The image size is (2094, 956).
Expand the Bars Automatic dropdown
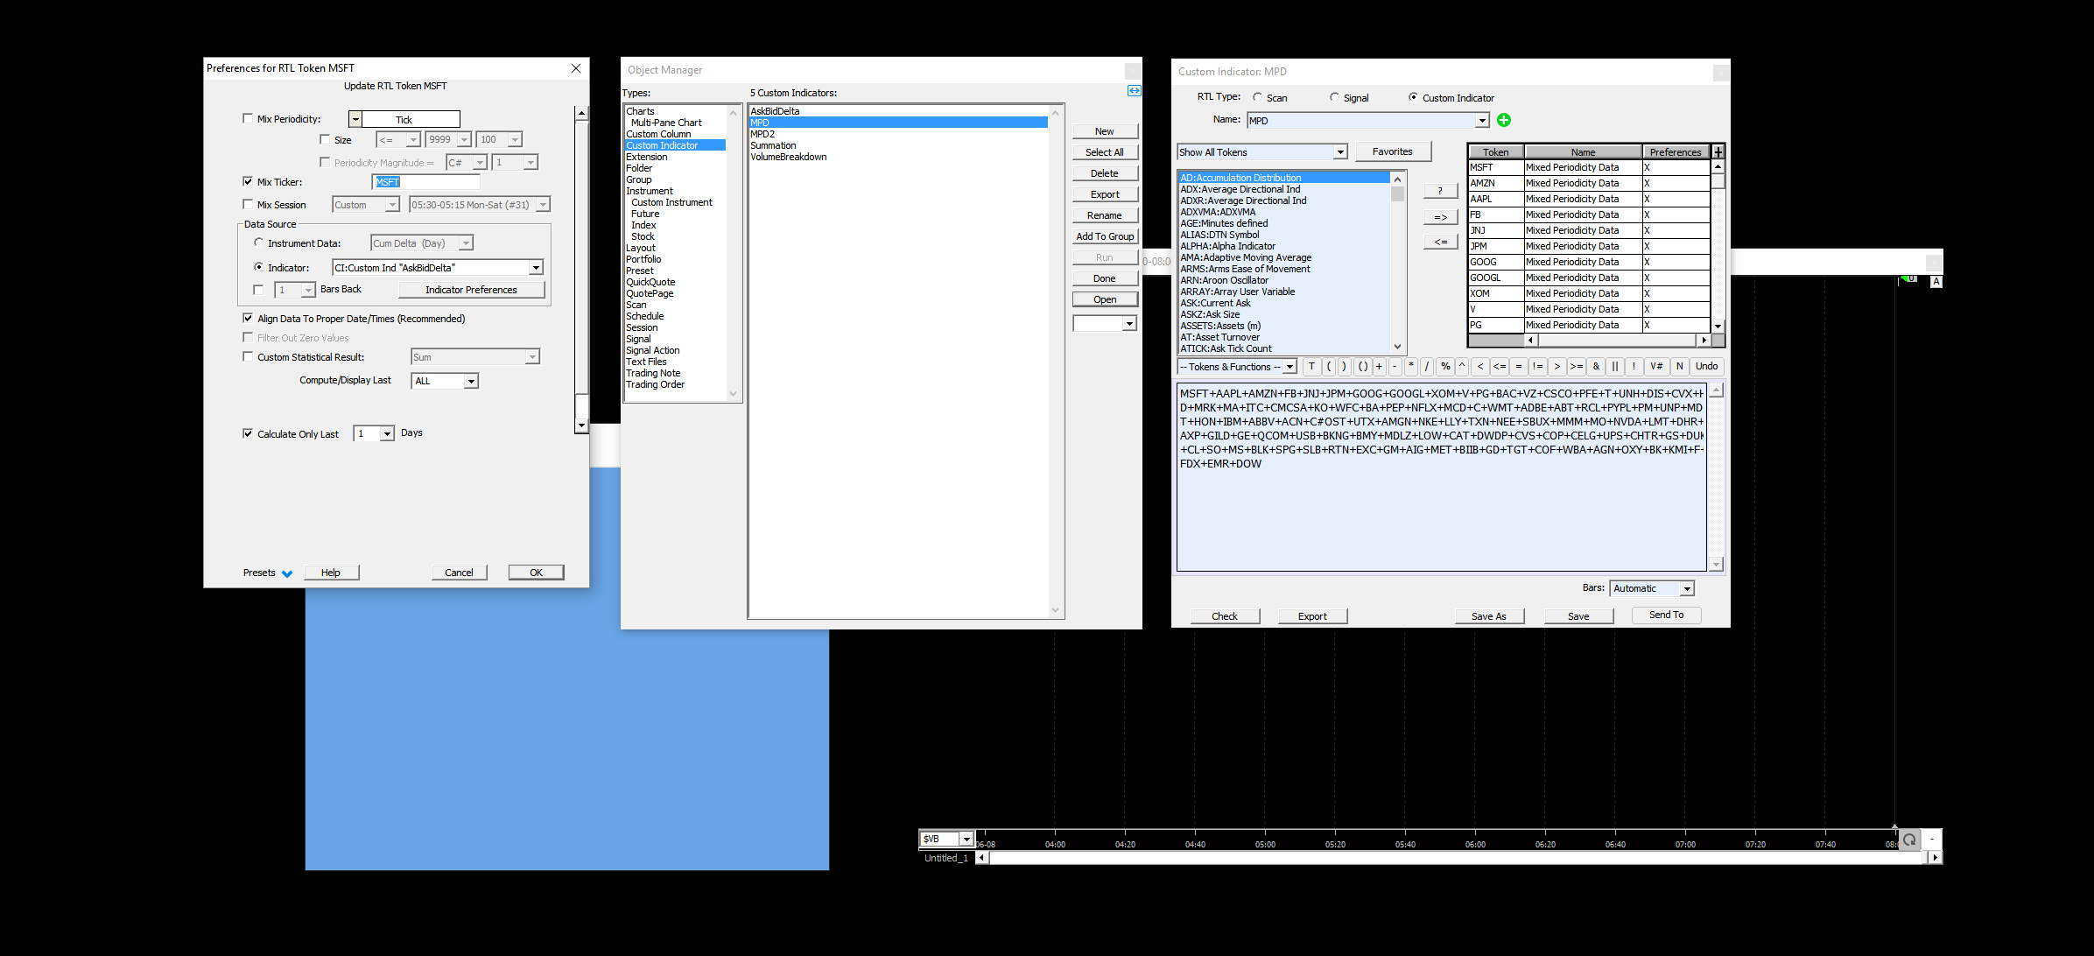tap(1686, 588)
